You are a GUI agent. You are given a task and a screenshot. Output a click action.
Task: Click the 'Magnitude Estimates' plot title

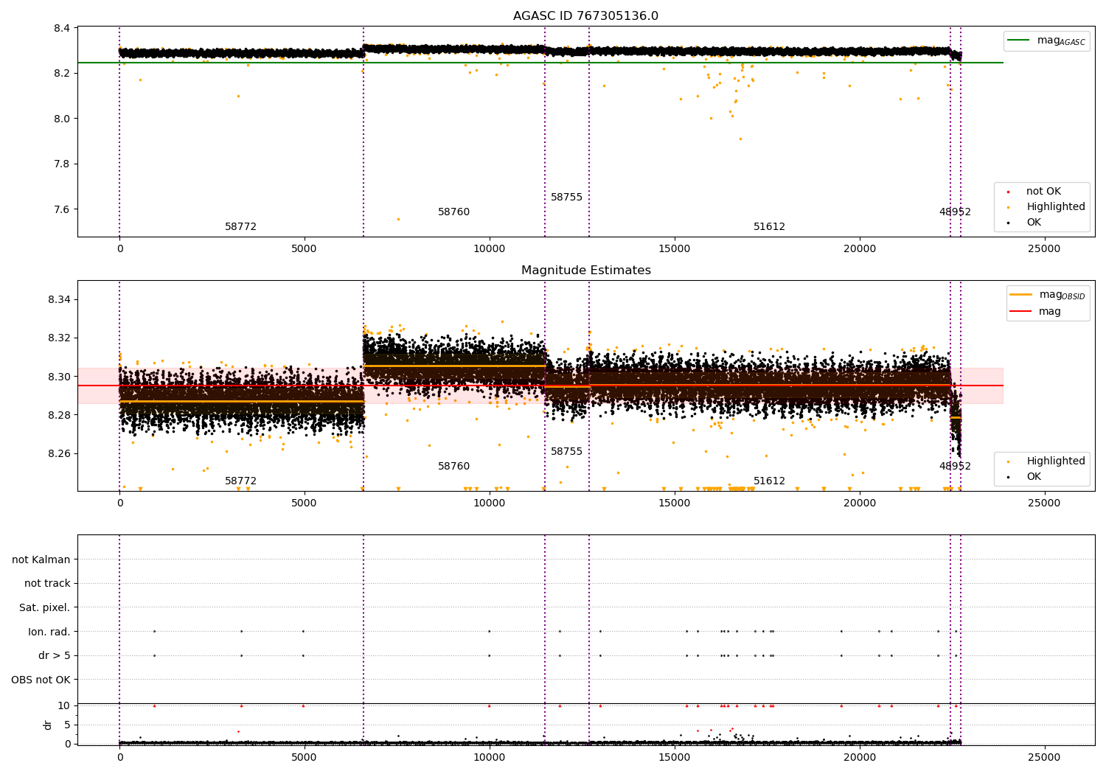click(x=585, y=271)
